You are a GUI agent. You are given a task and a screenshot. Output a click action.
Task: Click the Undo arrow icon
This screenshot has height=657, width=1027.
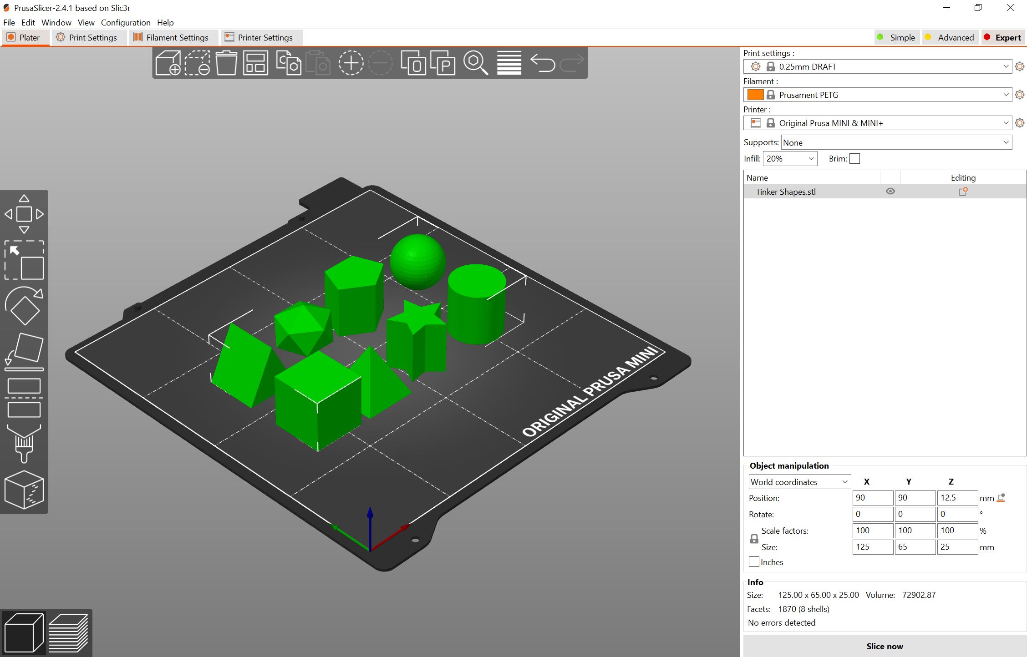coord(543,63)
